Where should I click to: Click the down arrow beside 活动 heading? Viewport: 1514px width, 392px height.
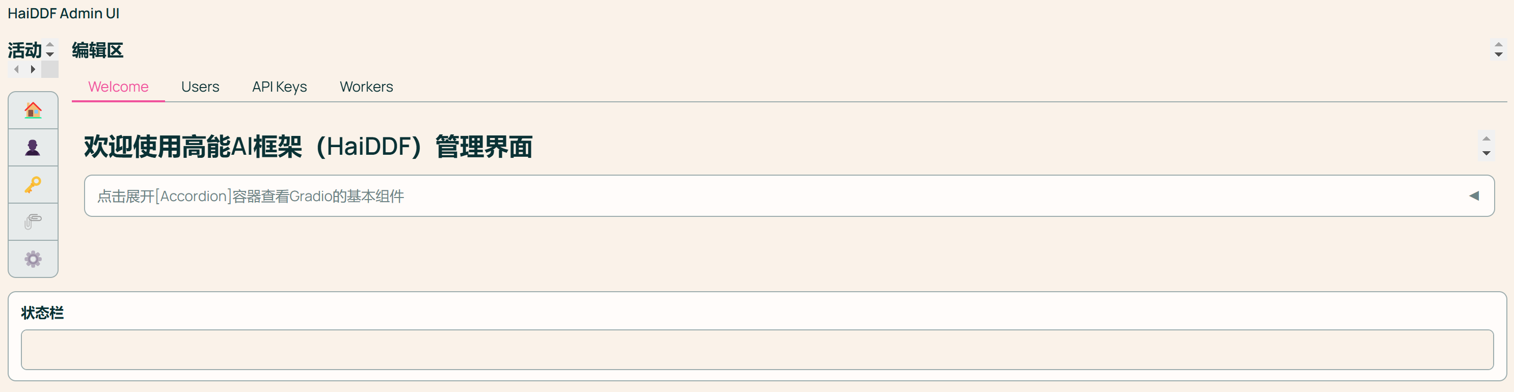pos(50,54)
